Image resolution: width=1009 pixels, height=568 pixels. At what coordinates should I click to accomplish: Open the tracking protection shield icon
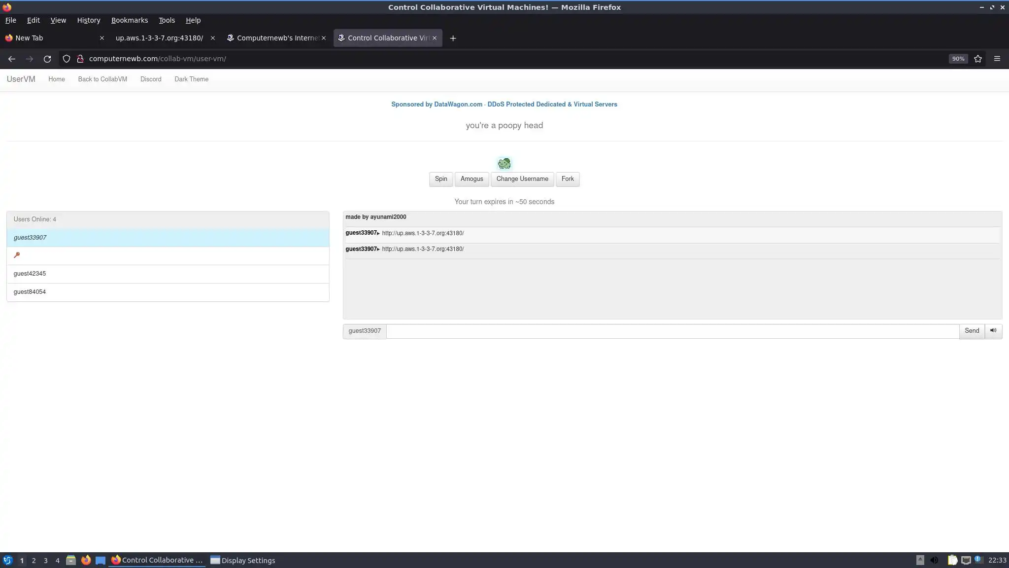(67, 59)
